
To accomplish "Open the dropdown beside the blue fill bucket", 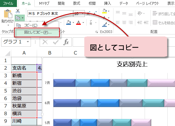I will (x=73, y=22).
